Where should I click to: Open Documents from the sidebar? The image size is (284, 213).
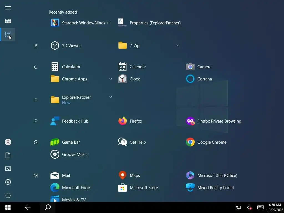point(8,155)
